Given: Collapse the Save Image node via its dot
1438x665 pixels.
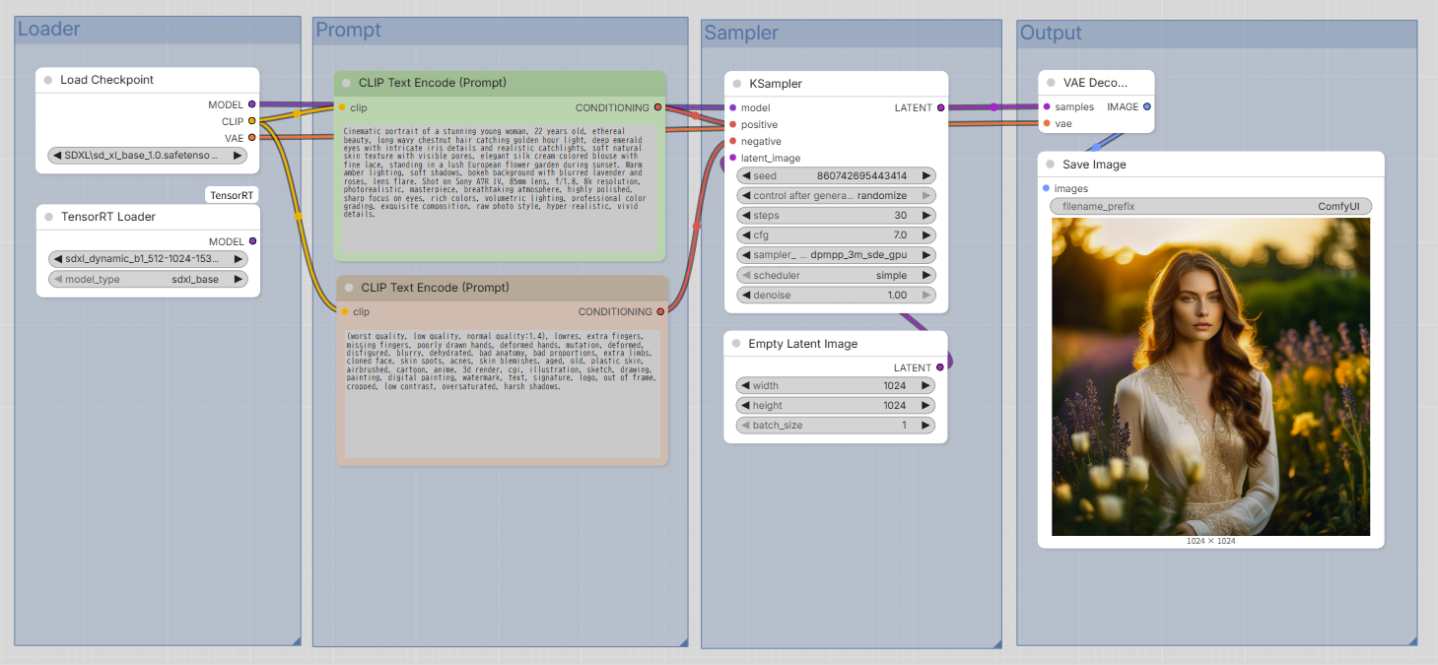Looking at the screenshot, I should click(x=1051, y=165).
